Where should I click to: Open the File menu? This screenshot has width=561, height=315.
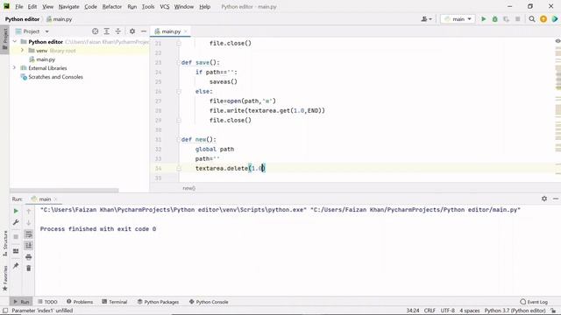pos(19,6)
